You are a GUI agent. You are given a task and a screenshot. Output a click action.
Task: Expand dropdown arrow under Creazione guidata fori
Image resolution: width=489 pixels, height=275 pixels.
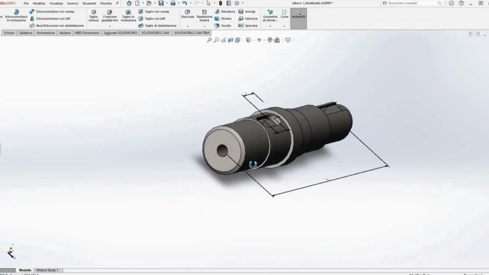[x=110, y=26]
